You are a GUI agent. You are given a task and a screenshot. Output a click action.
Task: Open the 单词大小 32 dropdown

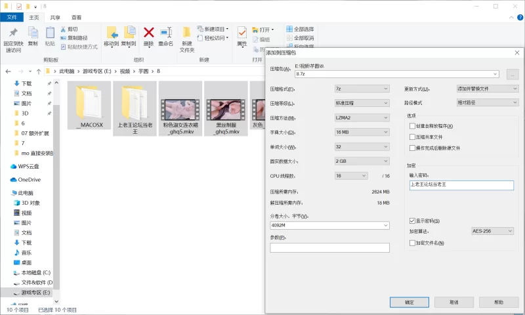coord(362,146)
